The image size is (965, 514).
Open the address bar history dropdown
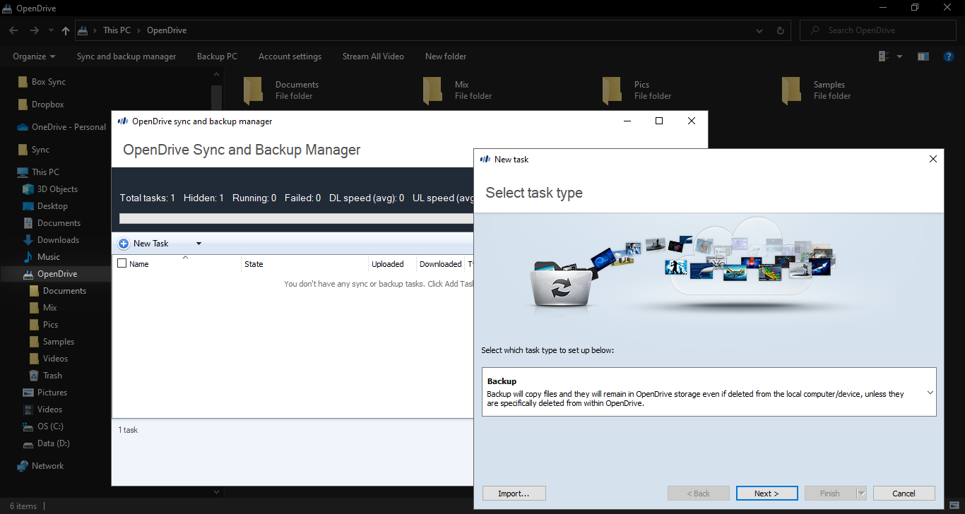click(x=759, y=30)
